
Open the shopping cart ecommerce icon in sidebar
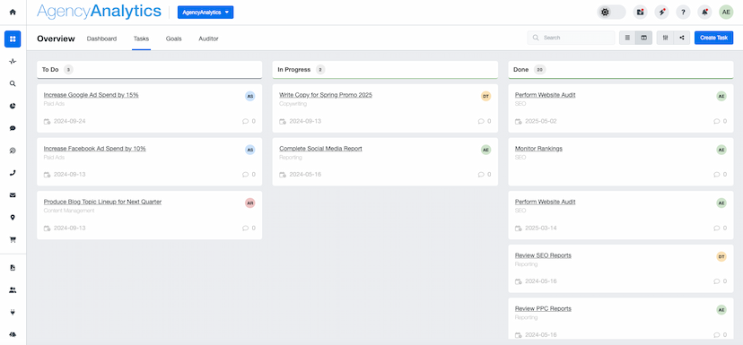coord(13,240)
